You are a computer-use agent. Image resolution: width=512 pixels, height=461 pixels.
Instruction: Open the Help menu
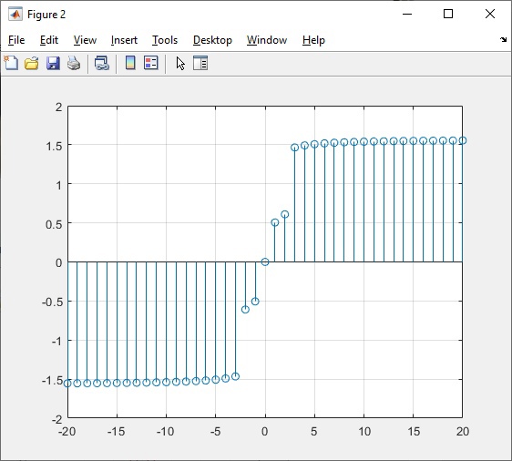pyautogui.click(x=313, y=40)
